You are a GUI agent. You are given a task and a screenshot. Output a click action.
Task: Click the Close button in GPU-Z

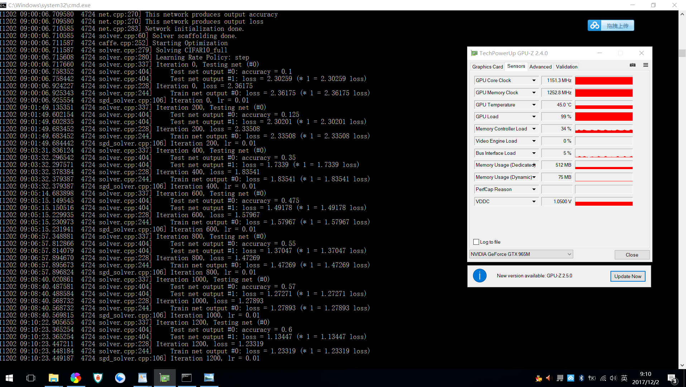[632, 255]
